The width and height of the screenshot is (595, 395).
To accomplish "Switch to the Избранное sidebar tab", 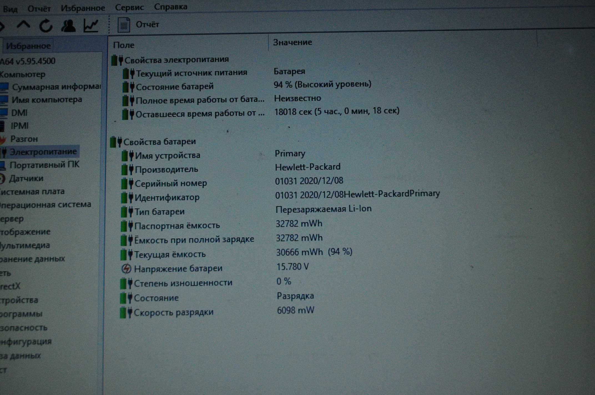I will point(28,46).
